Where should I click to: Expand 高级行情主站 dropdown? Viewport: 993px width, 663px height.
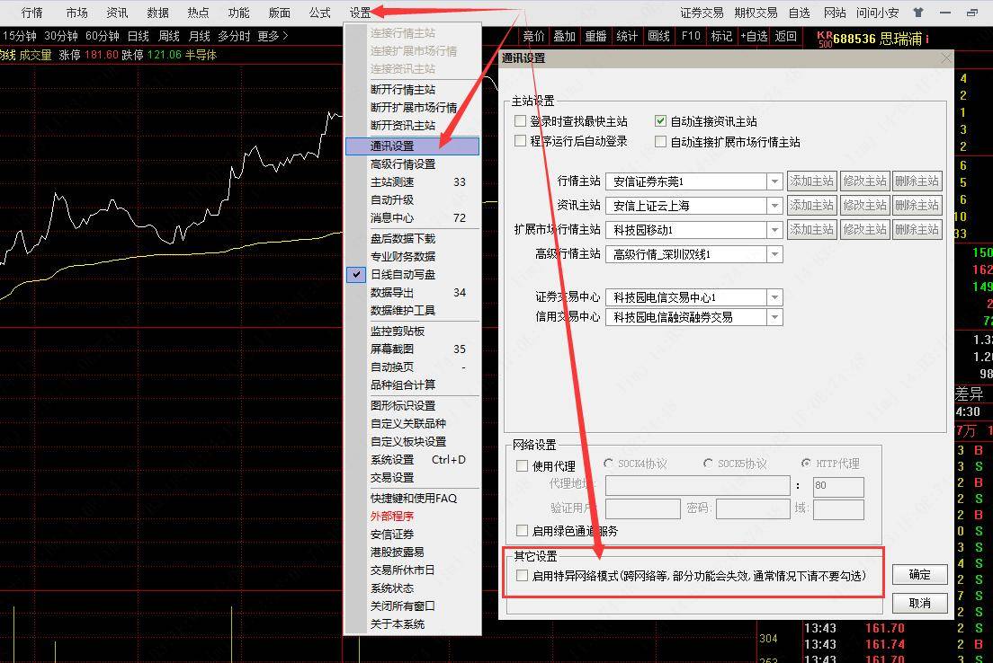[x=774, y=254]
